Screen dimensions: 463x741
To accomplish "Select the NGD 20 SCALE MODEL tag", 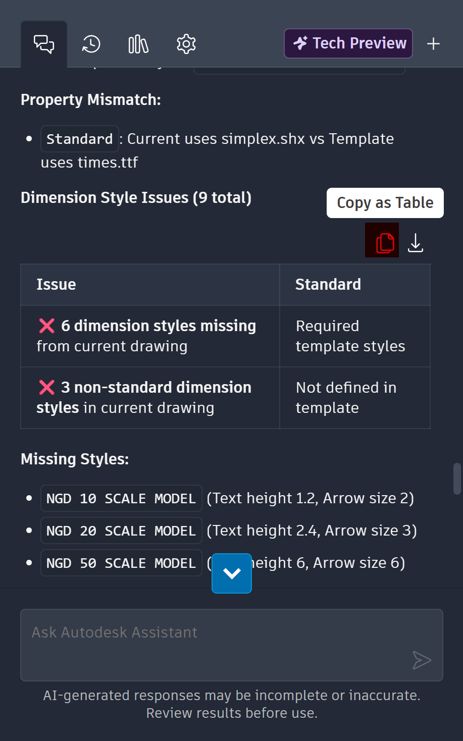I will pyautogui.click(x=121, y=531).
